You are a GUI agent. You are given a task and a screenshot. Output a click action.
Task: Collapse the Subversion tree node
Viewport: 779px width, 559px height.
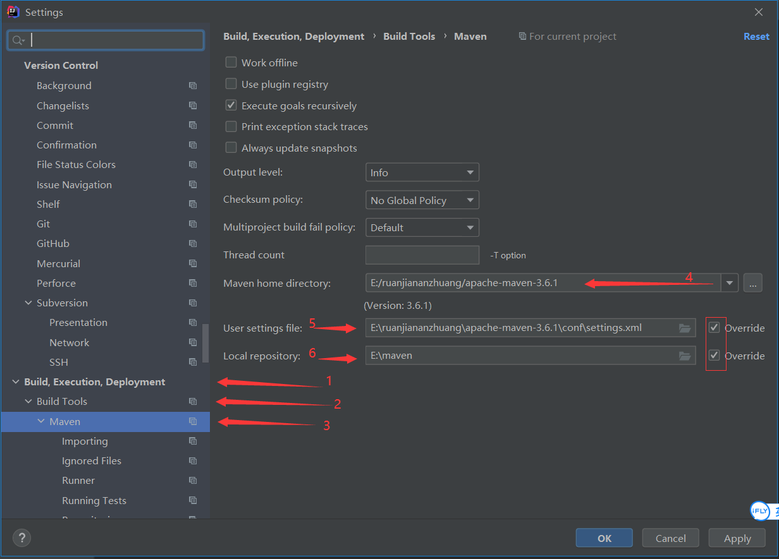click(28, 303)
